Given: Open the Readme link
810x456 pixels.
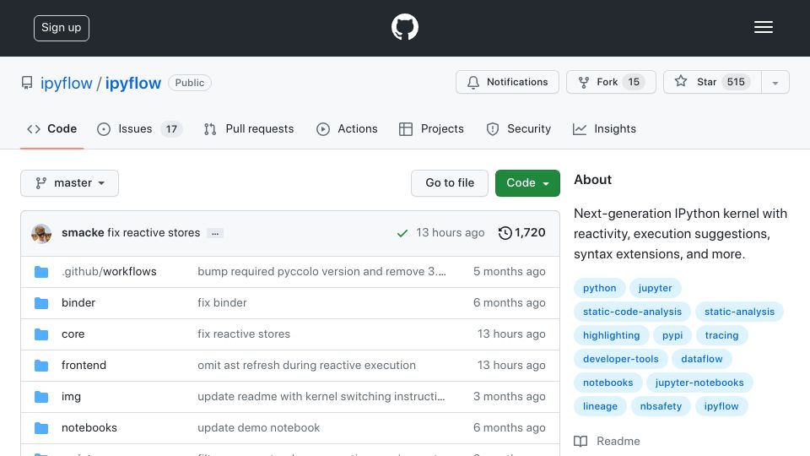Looking at the screenshot, I should (x=607, y=441).
